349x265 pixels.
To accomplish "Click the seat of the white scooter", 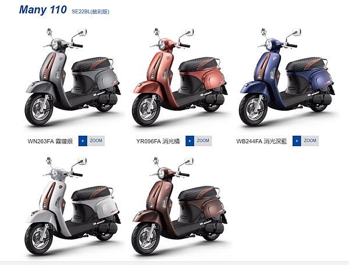I will 91,193.
